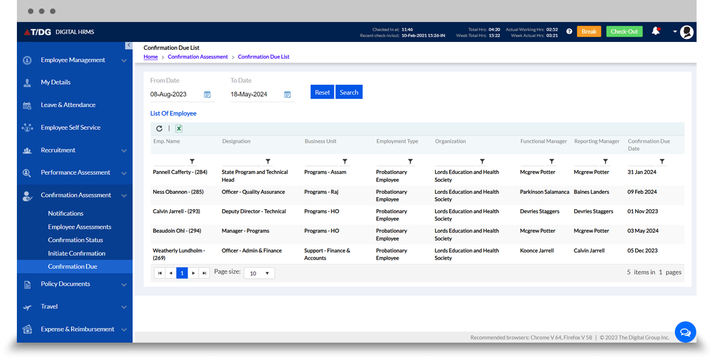Open the Designation column filter
Image resolution: width=714 pixels, height=360 pixels.
point(268,162)
